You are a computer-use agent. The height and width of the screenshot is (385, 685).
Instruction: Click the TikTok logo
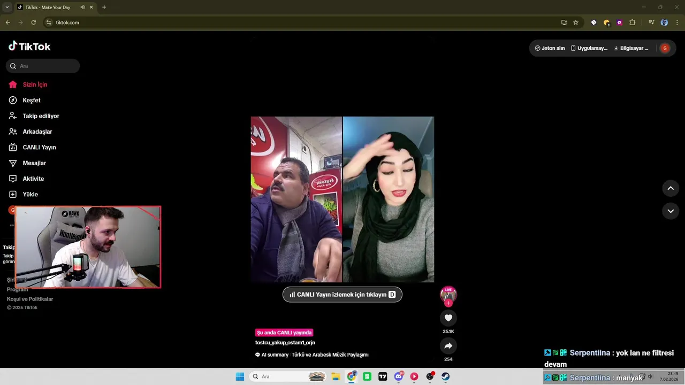[x=29, y=47]
